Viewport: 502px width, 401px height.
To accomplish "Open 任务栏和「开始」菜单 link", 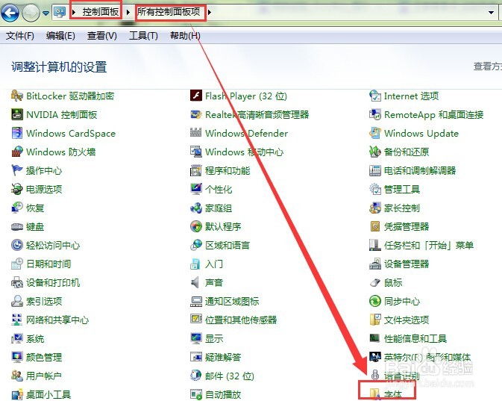I will pos(429,245).
